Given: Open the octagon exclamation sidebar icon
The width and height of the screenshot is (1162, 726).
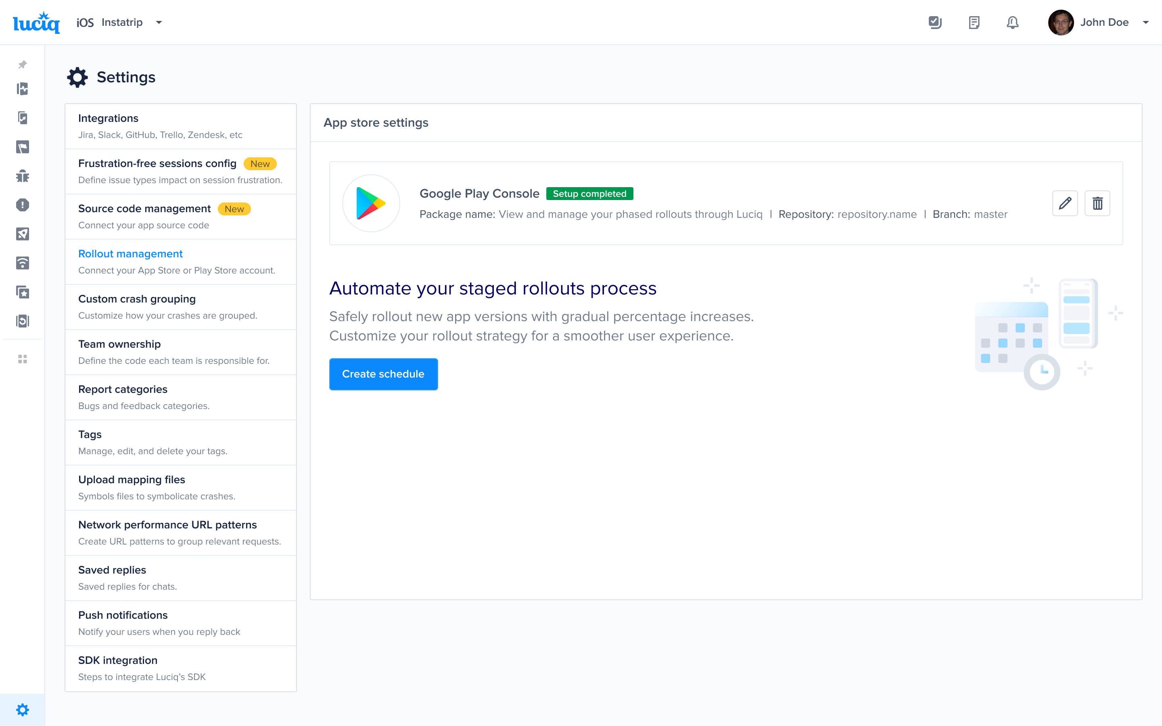Looking at the screenshot, I should [23, 205].
